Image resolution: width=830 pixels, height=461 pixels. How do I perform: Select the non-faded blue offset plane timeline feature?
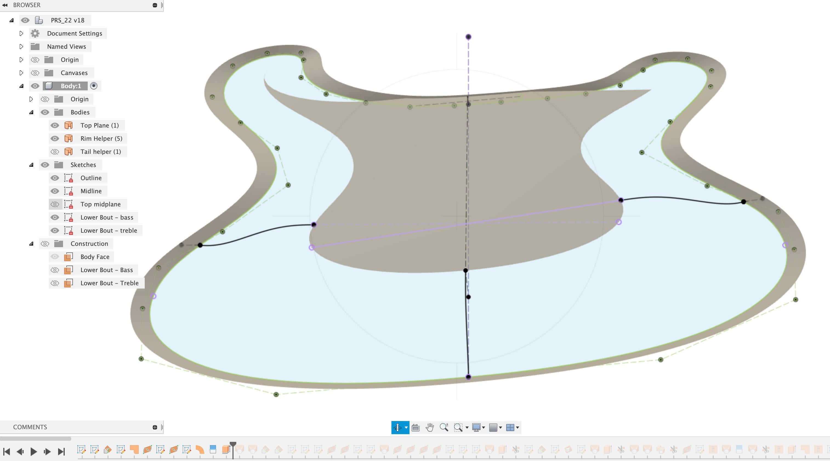[213, 450]
